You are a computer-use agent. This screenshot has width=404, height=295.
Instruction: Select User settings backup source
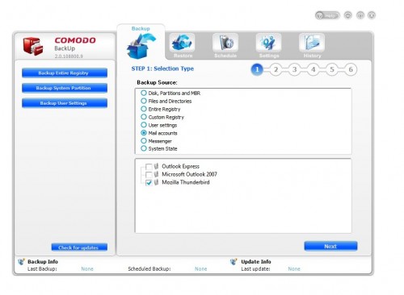[x=144, y=125]
